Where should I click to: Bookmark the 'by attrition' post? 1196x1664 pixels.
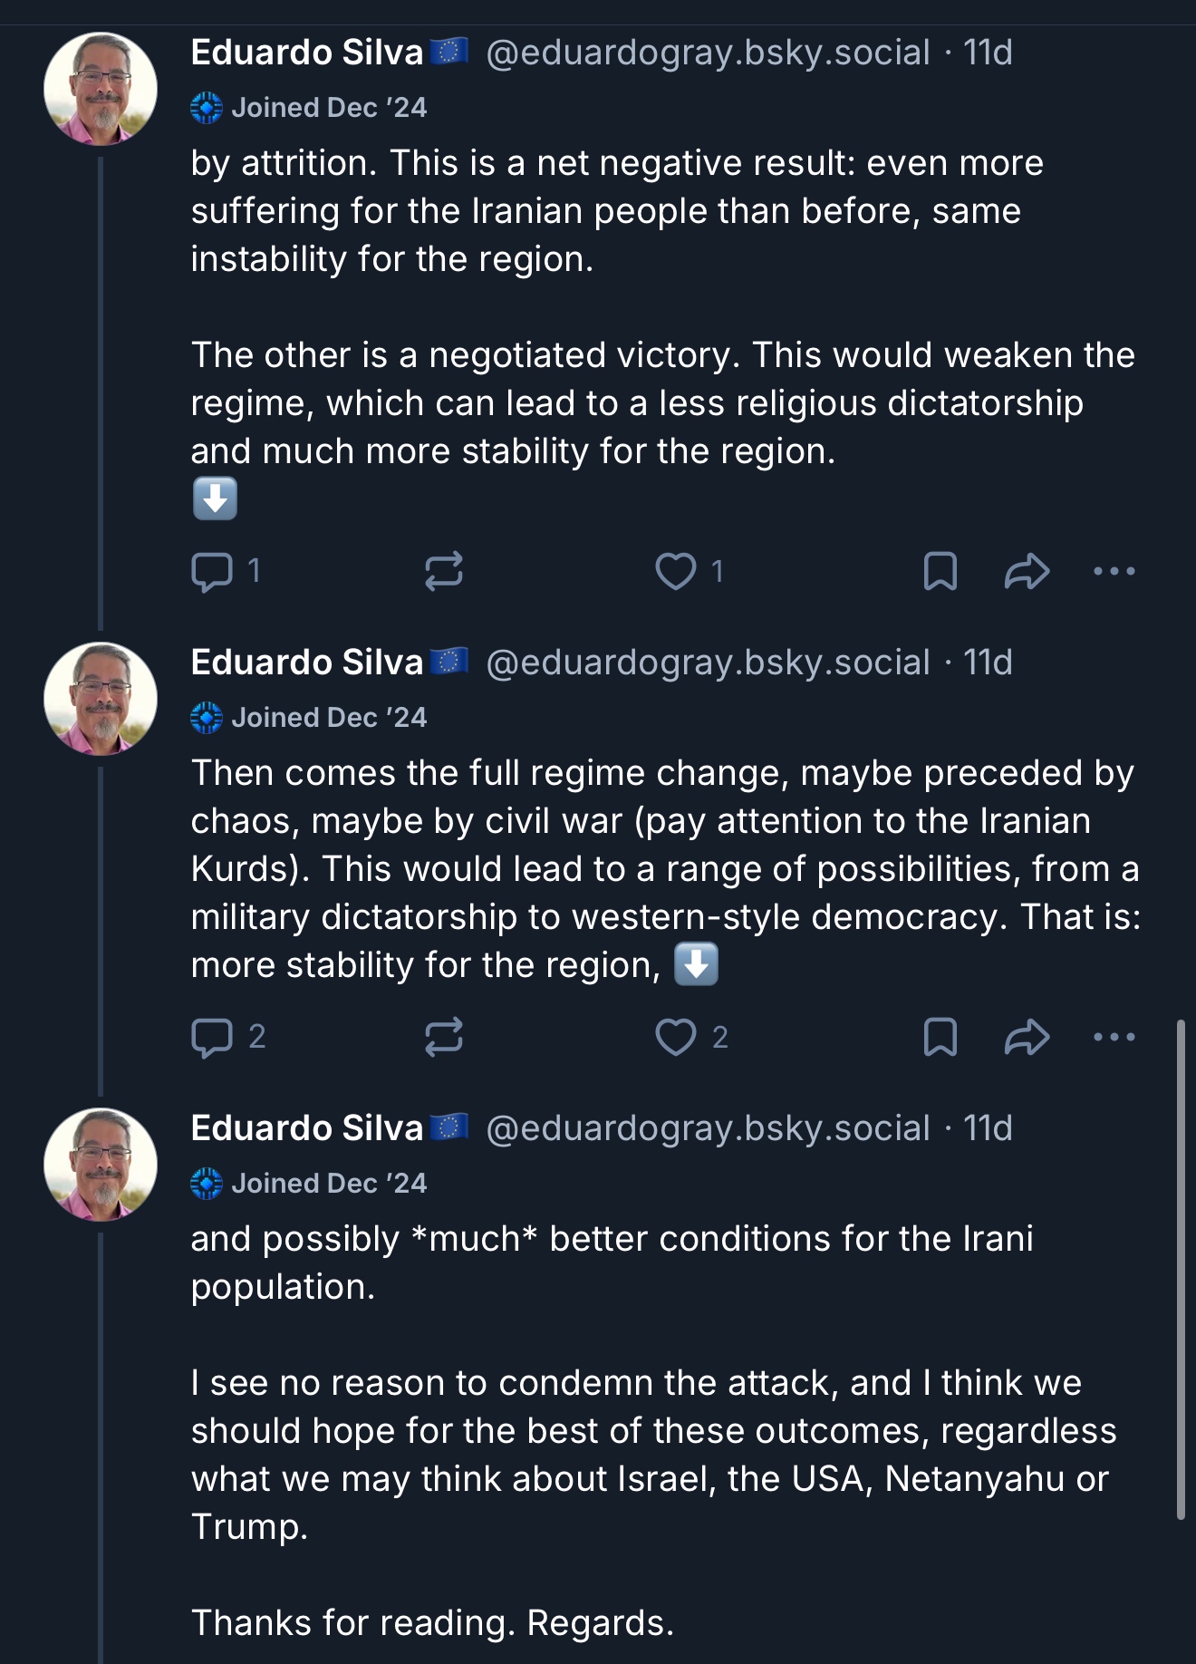[x=940, y=572]
